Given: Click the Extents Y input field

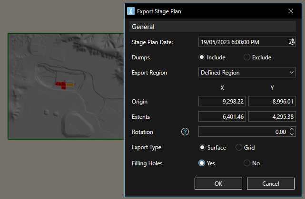Looking at the screenshot, I should point(272,116).
